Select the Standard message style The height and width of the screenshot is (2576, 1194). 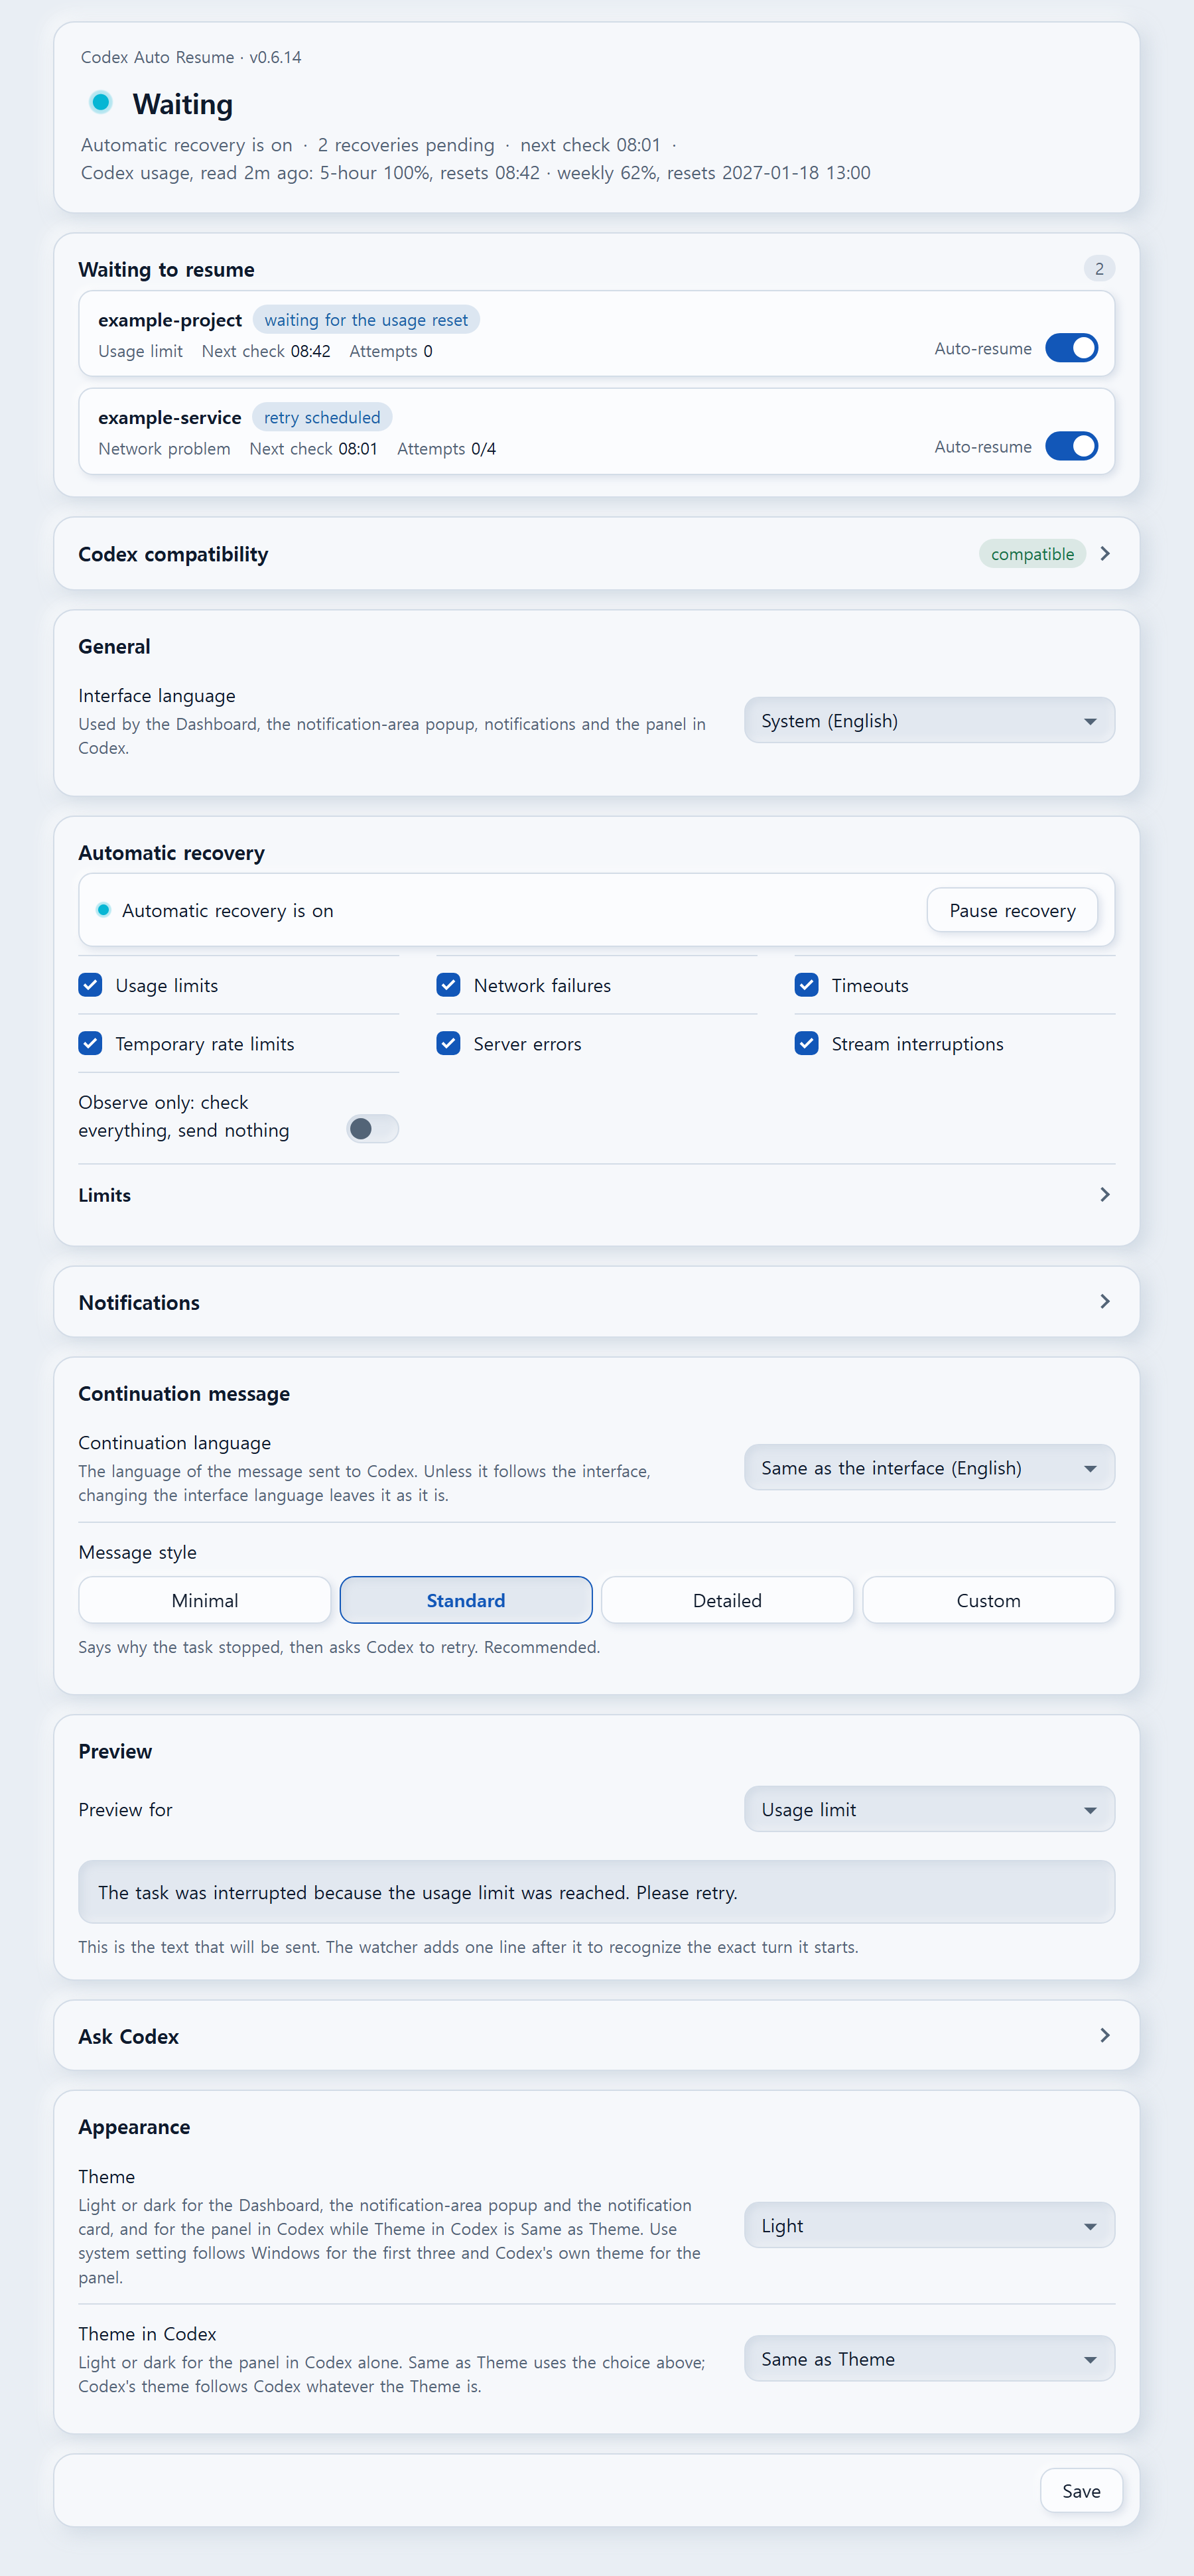tap(466, 1601)
